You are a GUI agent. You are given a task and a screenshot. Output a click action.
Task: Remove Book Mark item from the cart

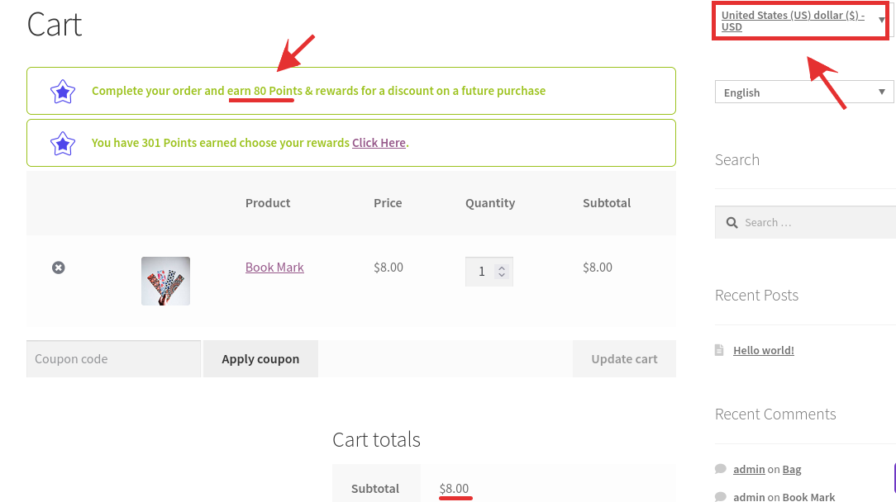click(58, 267)
